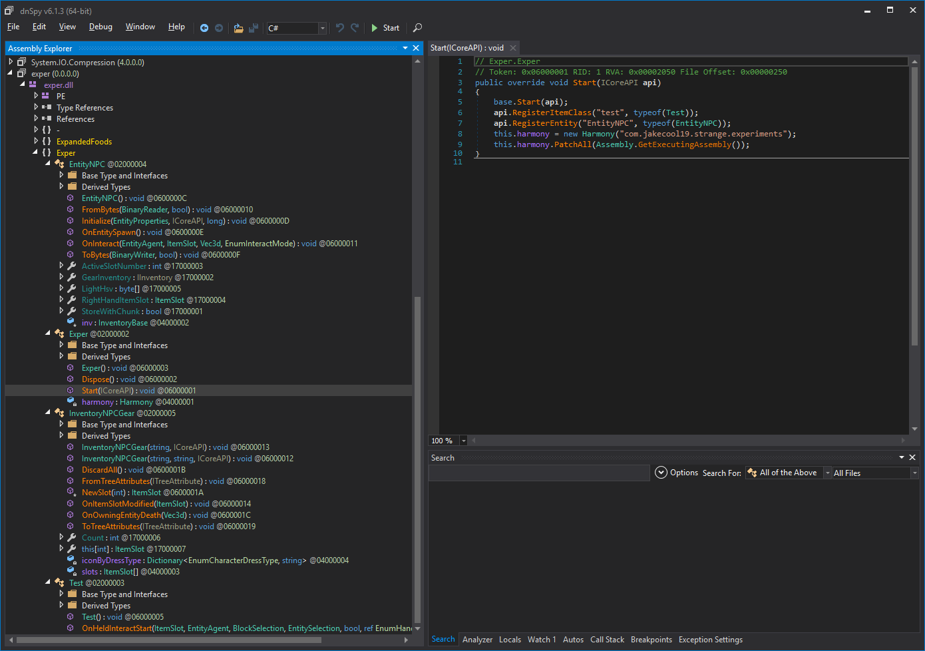Click the Undo arrow in toolbar
The image size is (925, 651).
[x=340, y=28]
